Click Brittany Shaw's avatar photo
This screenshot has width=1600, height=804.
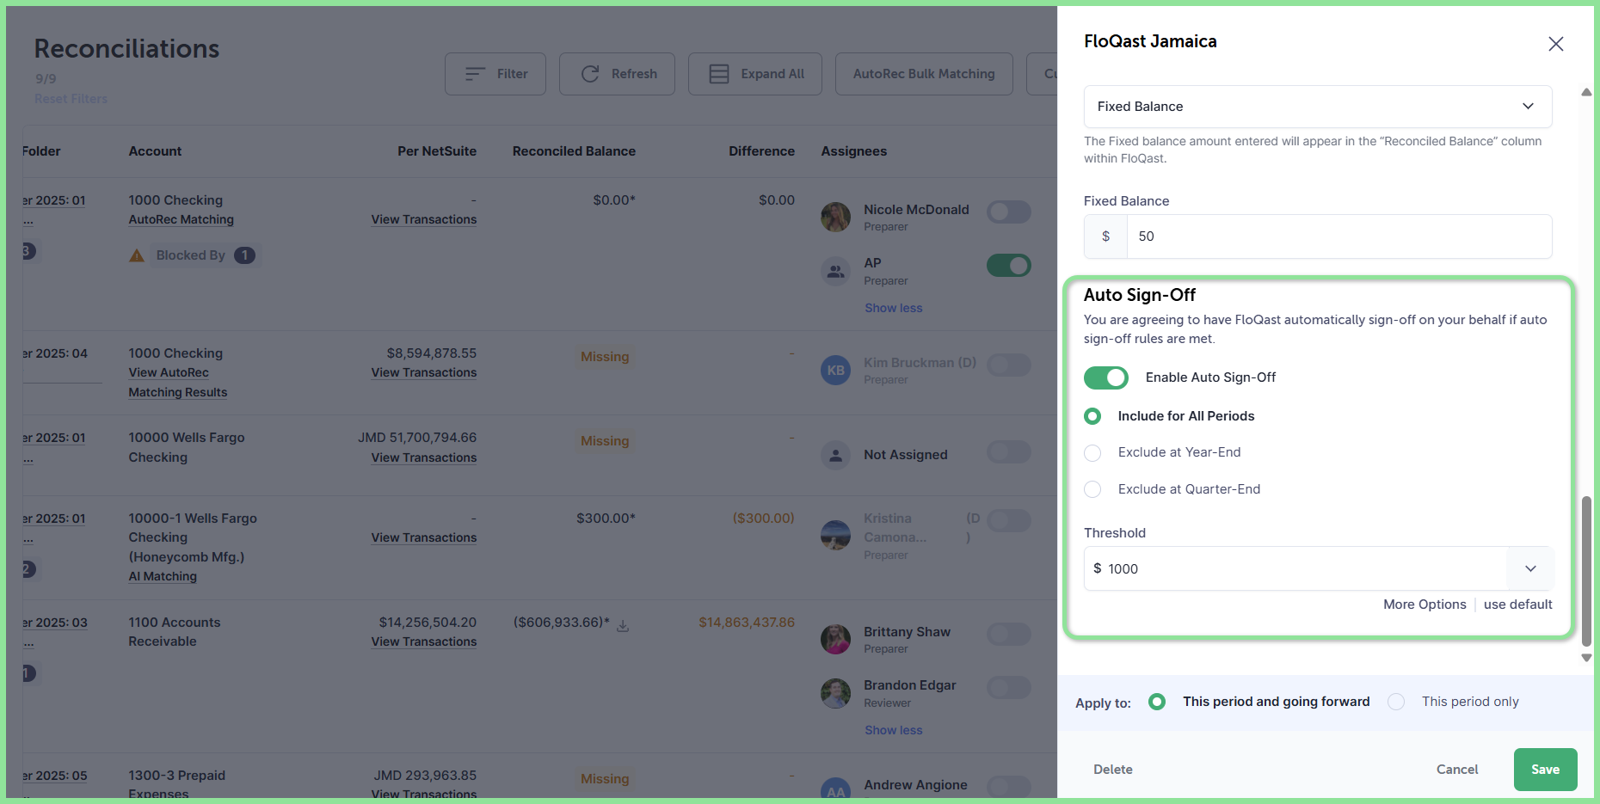pos(835,639)
